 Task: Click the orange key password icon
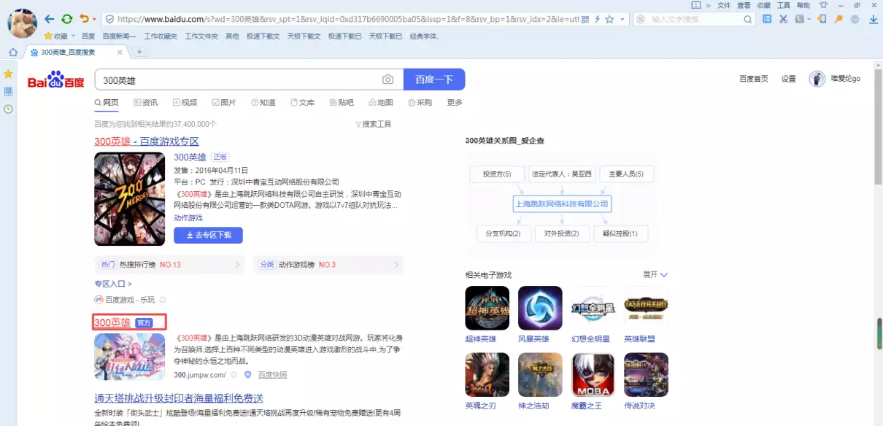coord(838,19)
